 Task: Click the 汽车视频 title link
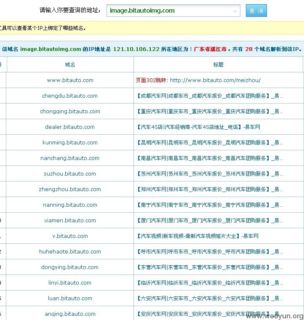coord(197,236)
